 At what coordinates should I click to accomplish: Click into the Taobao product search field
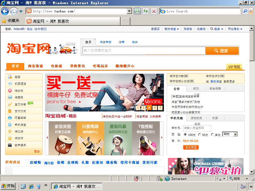[x=144, y=50]
